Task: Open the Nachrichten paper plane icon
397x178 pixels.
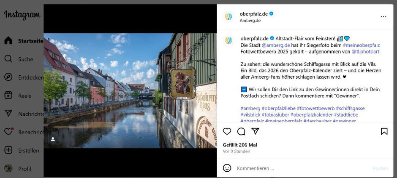Action: pyautogui.click(x=8, y=114)
